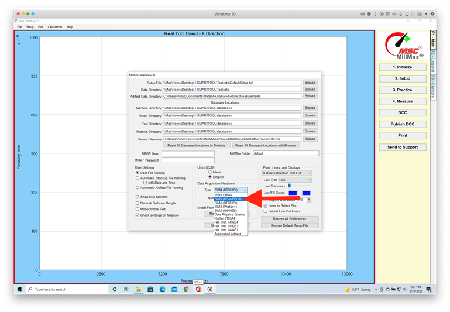Screen dimensions: 450x312
Task: Launch File Explorer from the taskbar
Action: point(139,289)
